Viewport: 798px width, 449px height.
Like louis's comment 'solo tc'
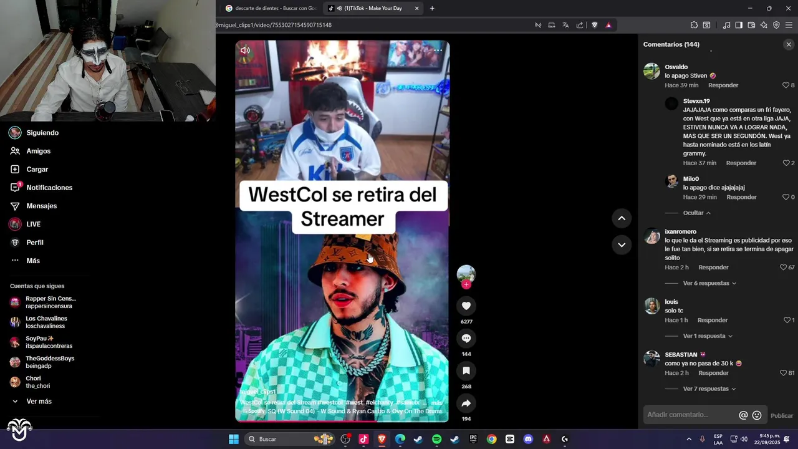point(787,321)
